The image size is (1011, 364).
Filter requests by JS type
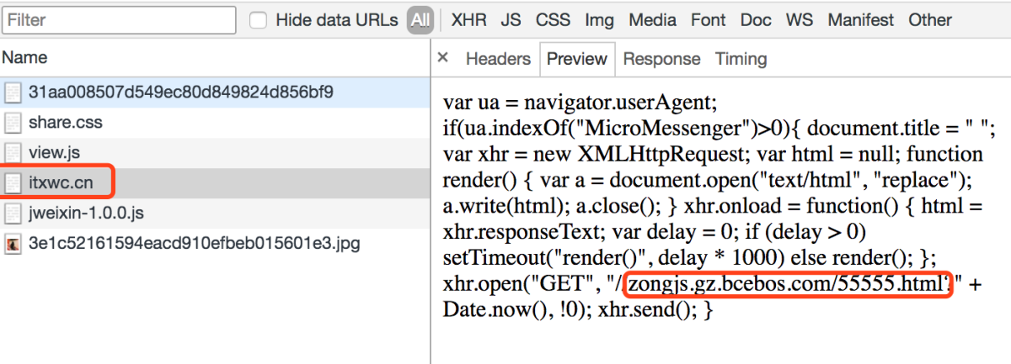(511, 20)
